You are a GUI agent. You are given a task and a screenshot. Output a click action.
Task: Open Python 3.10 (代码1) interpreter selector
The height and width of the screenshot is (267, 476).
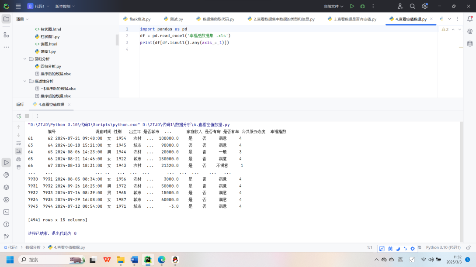[x=443, y=247]
